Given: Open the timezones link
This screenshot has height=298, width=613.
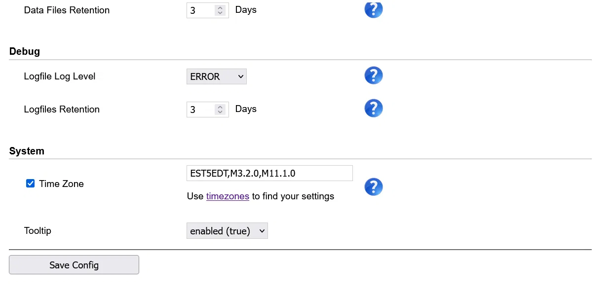Looking at the screenshot, I should pos(228,196).
